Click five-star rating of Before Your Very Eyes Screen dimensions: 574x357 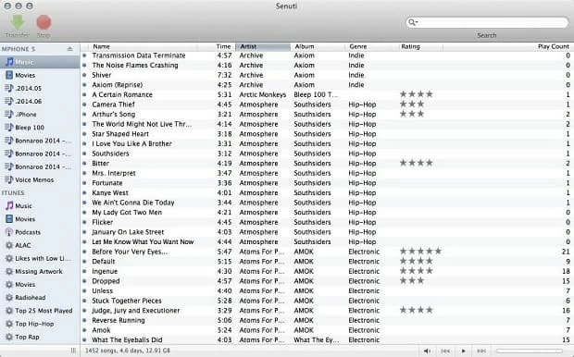tap(420, 252)
